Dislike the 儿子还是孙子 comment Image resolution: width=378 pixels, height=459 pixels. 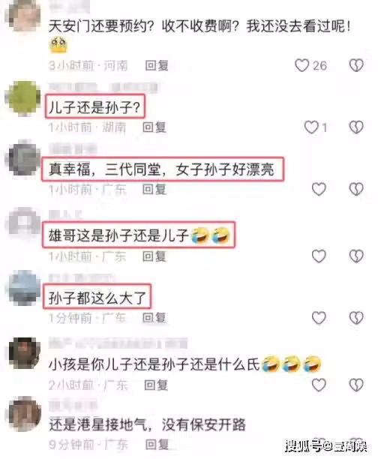tap(356, 127)
